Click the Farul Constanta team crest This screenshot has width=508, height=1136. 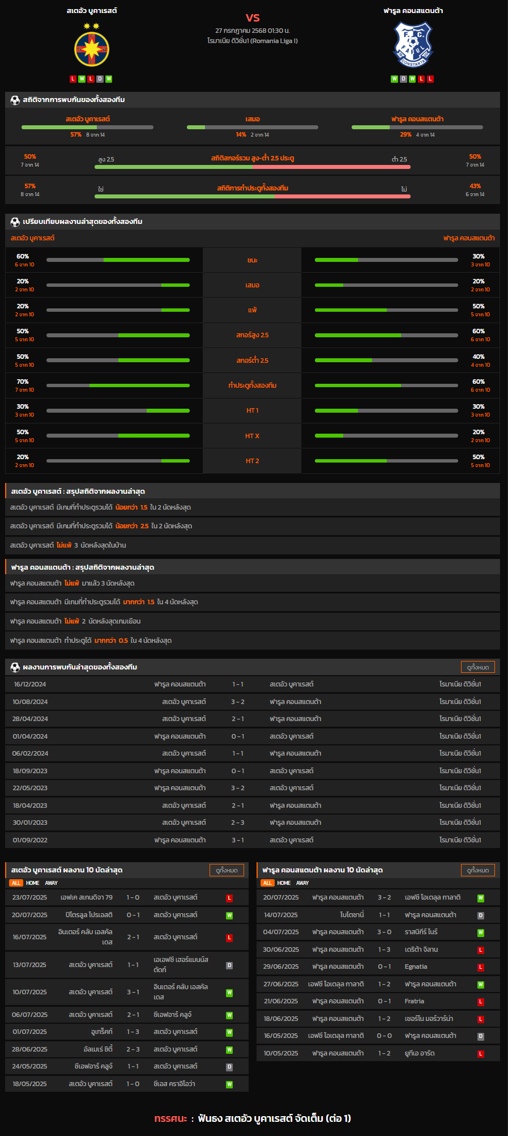[413, 45]
